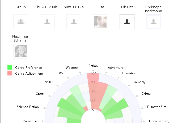
Task: Choose the buw10280b user avatar
Action: pyautogui.click(x=47, y=22)
